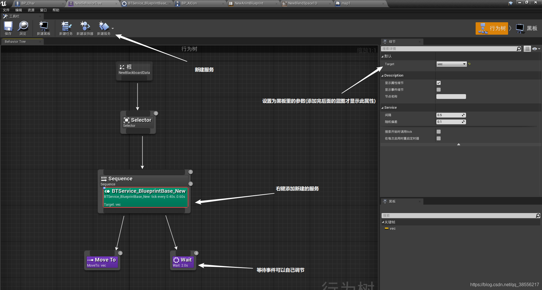Screen dimensions: 542x290
Task: Click the 节点名称 node name field
Action: click(x=451, y=96)
